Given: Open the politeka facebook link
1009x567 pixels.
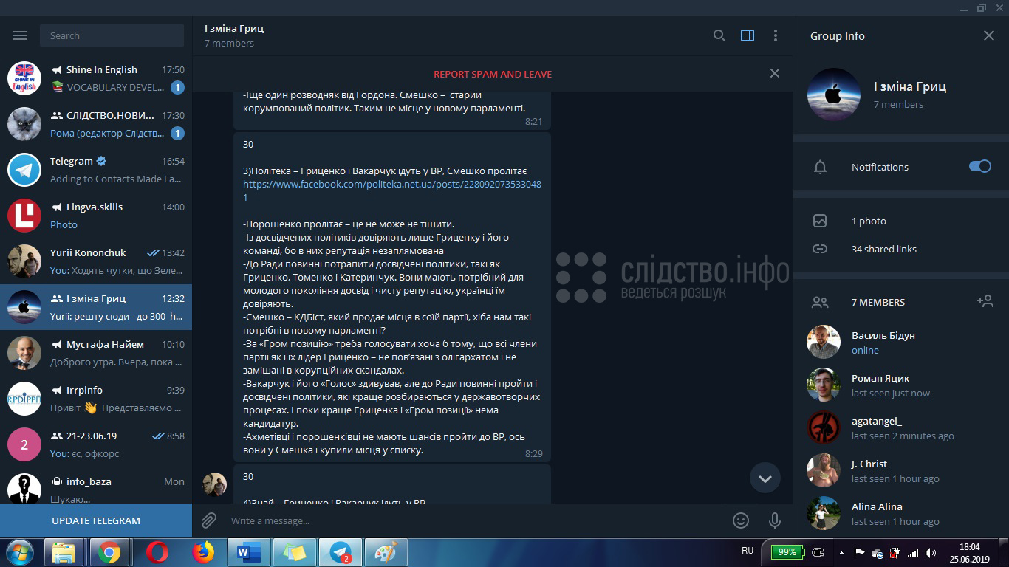Looking at the screenshot, I should (392, 190).
